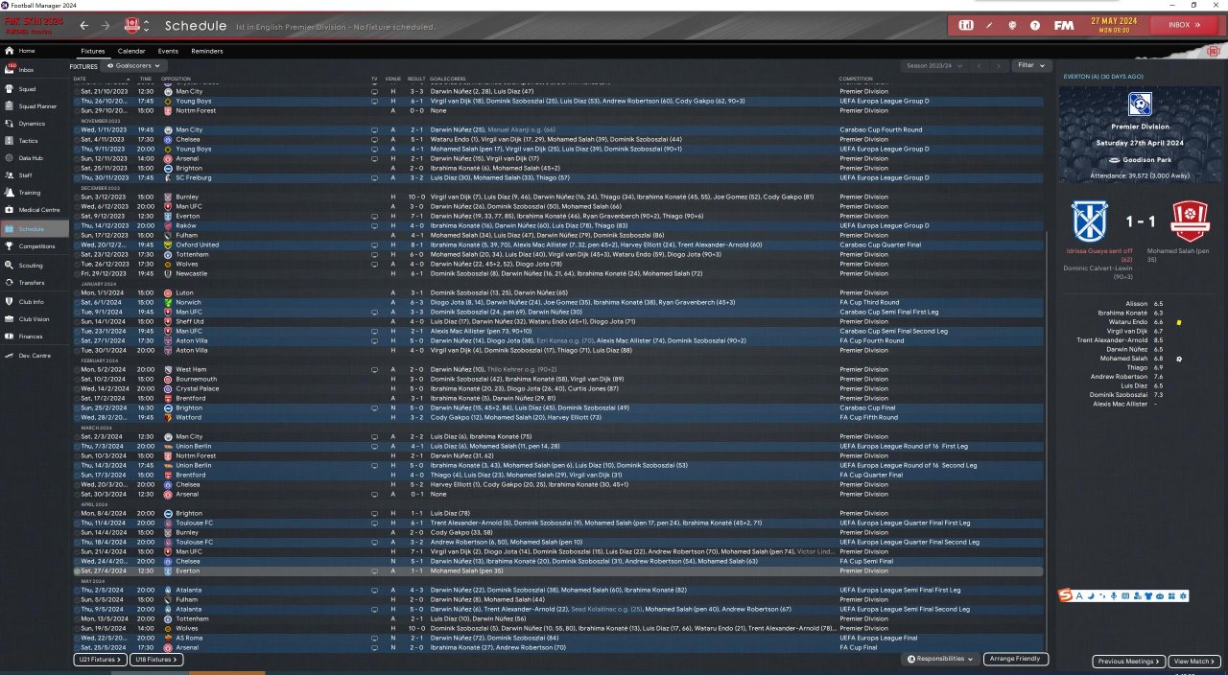Click the moon icon on input toolbar
1228x675 pixels.
1091,596
